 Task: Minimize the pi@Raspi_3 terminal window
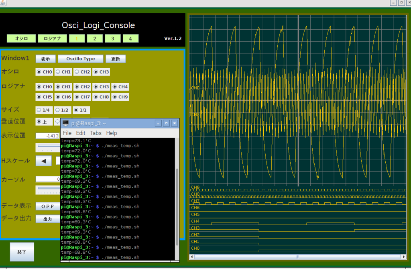coord(158,123)
